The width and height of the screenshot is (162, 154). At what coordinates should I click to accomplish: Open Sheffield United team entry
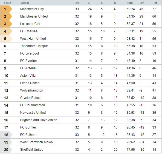32,150
